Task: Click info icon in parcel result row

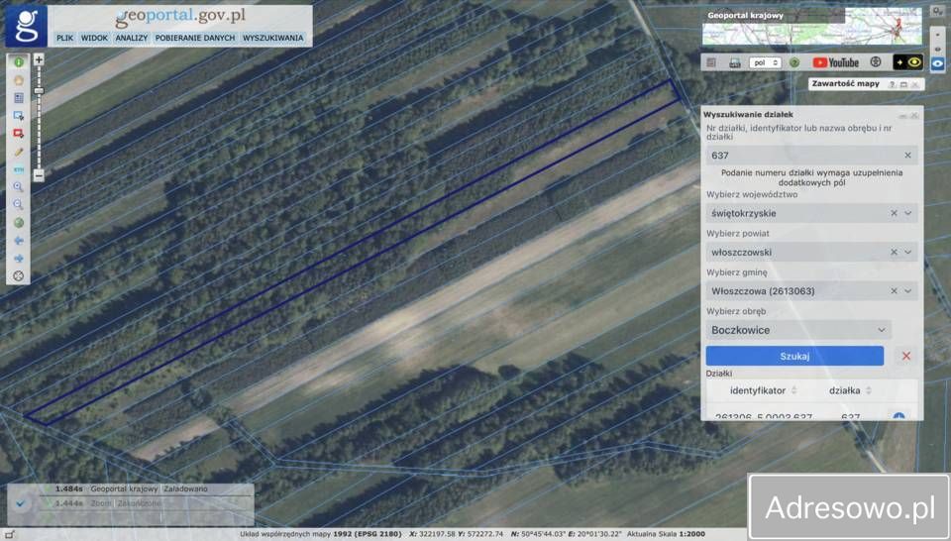Action: pyautogui.click(x=898, y=417)
